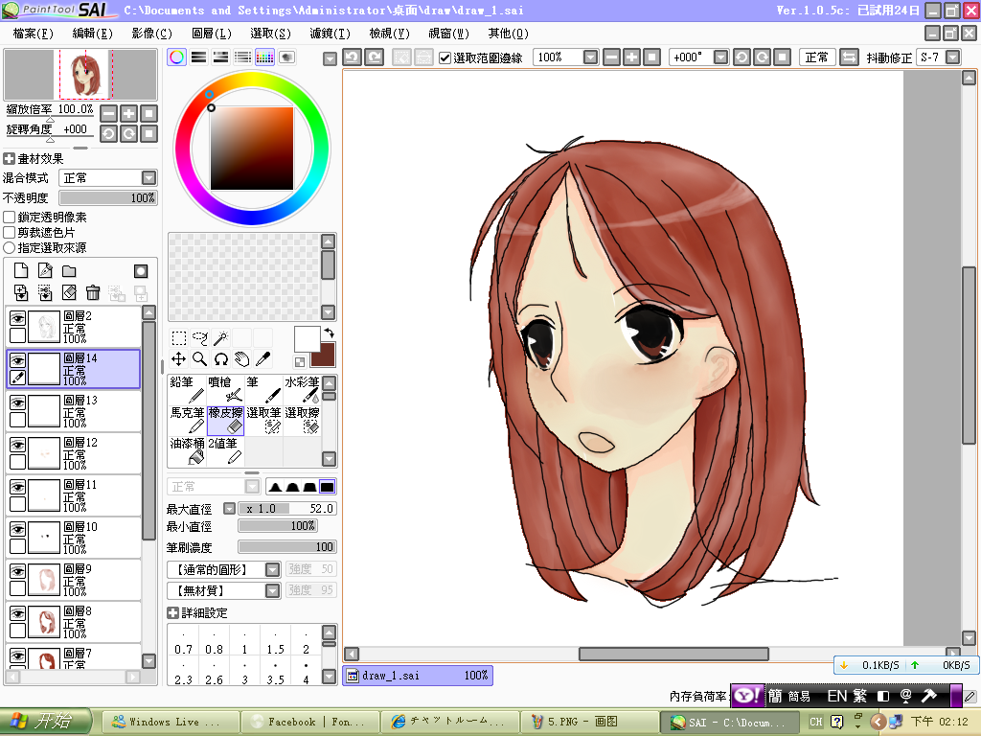This screenshot has height=736, width=981.
Task: Hide layer 圖層12 with eye icon
Action: pos(17,445)
